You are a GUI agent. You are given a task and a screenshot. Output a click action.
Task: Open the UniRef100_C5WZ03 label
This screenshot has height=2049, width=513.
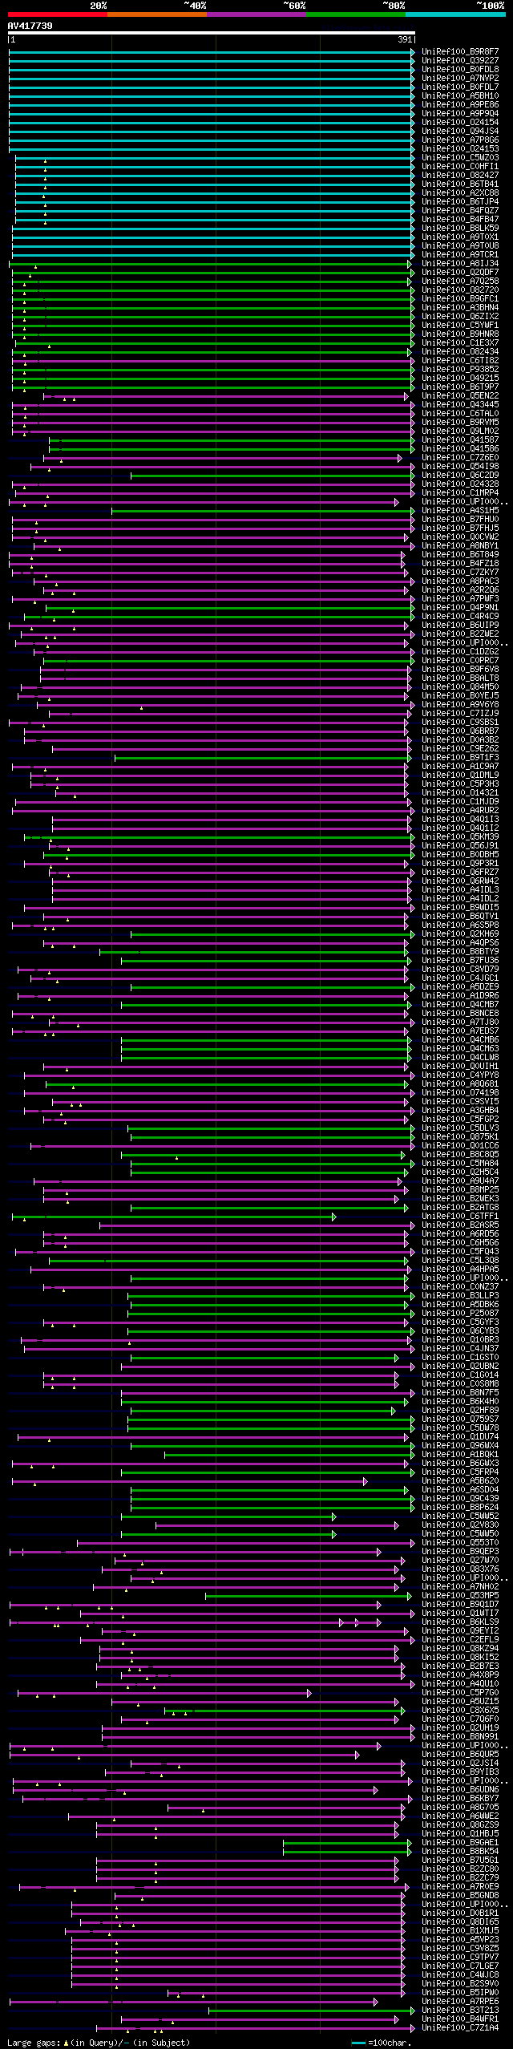click(460, 158)
